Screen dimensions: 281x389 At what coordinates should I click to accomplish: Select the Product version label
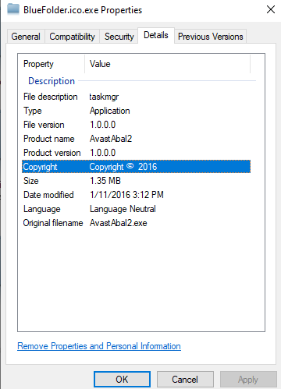(52, 153)
